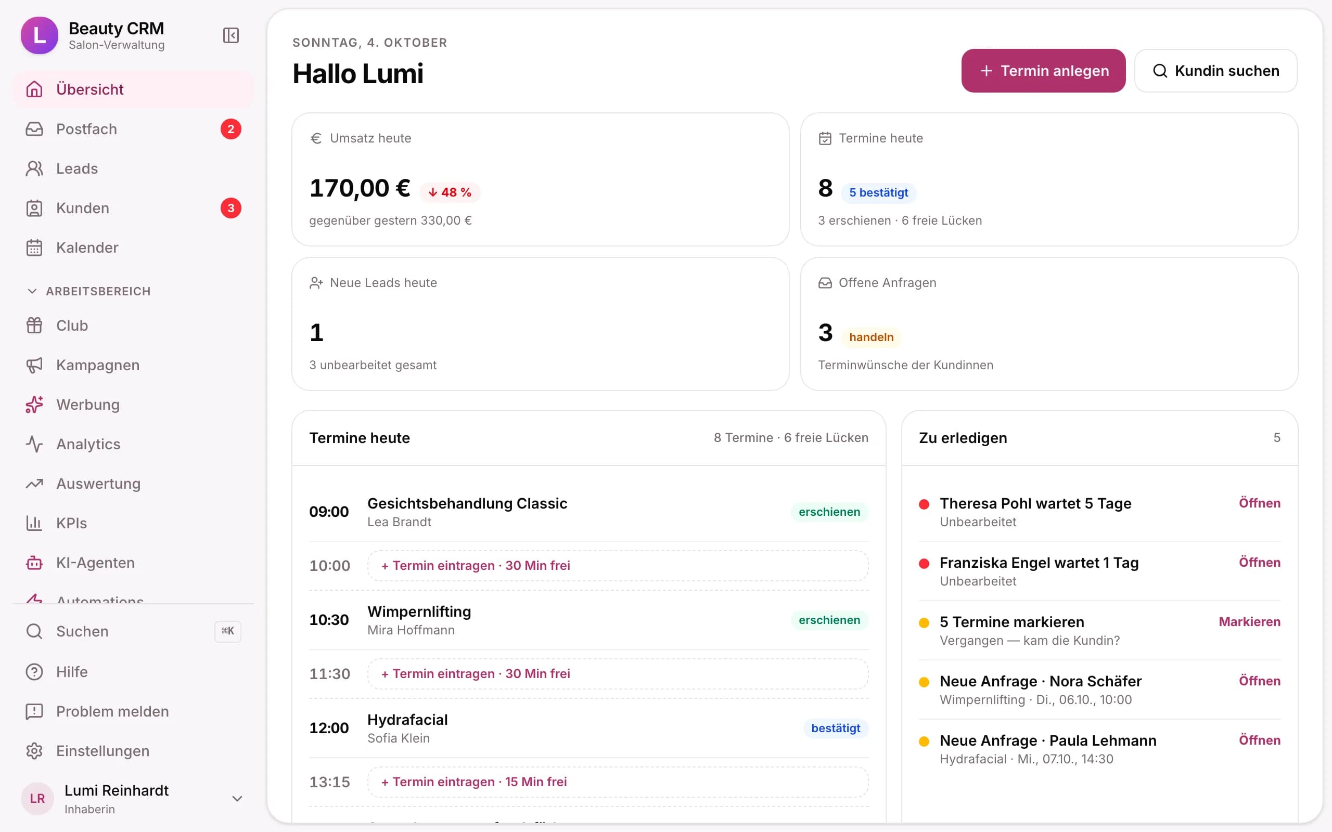Open the Gesichtsbehandlung Classic appointment at 09:00
Screen dimensions: 1332x832
pyautogui.click(x=588, y=512)
